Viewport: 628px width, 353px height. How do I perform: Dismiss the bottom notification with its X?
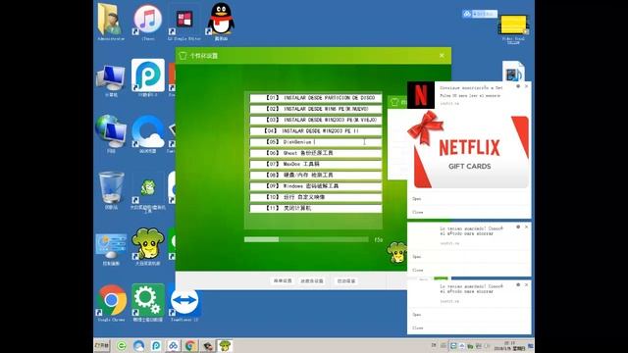(x=526, y=284)
